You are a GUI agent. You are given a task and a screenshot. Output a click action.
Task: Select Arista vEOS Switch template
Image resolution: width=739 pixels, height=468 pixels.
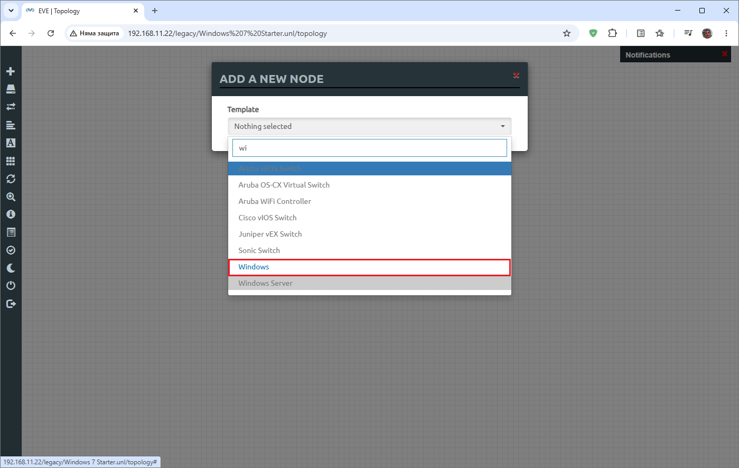coord(370,169)
